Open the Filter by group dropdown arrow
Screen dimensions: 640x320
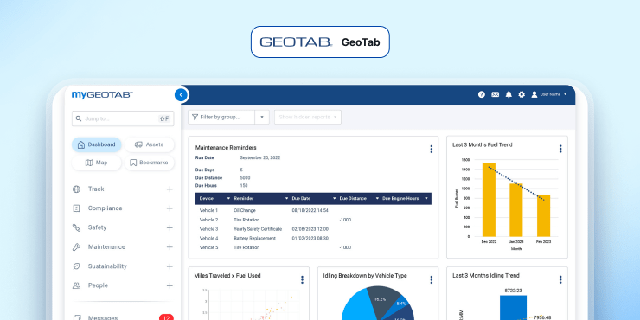point(262,117)
